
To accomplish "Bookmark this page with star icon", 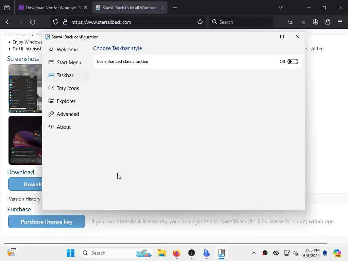I will [200, 22].
